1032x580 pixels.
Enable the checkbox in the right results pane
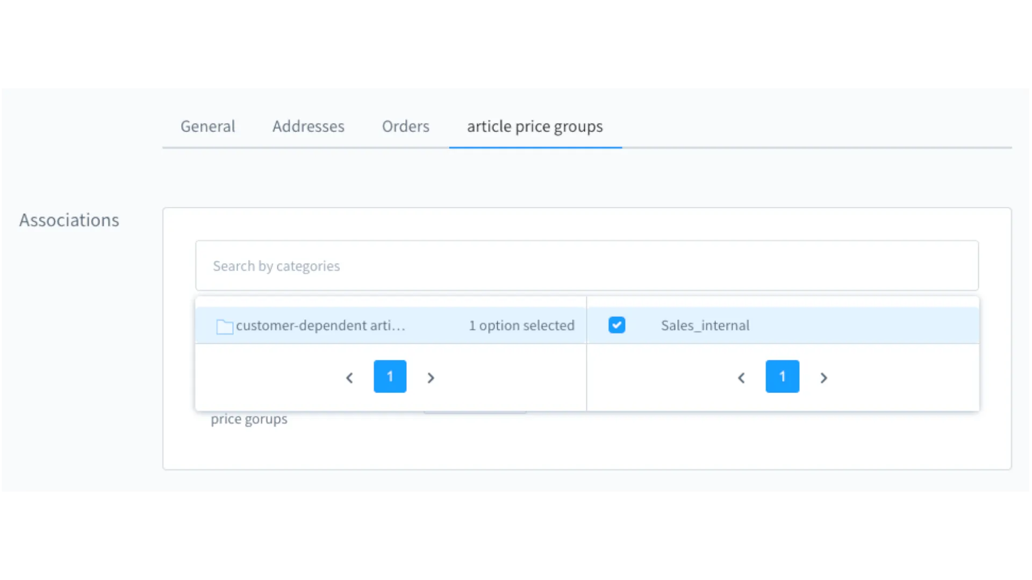[x=617, y=325]
